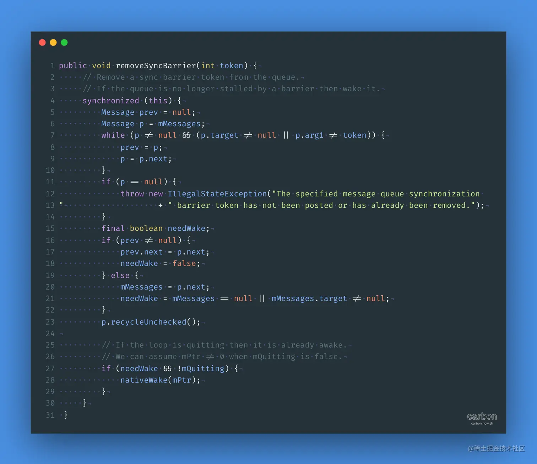Click the 'while' keyword

[113, 135]
